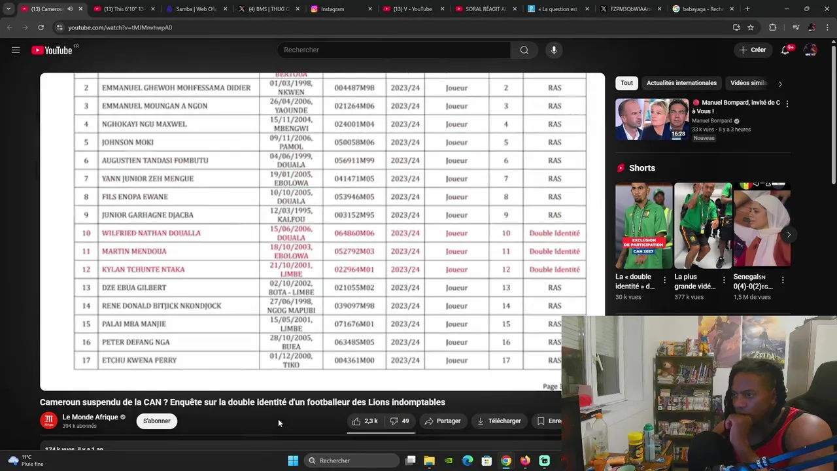Image resolution: width=837 pixels, height=471 pixels.
Task: Open 'La « double identité »' short thumbnail
Action: (643, 226)
